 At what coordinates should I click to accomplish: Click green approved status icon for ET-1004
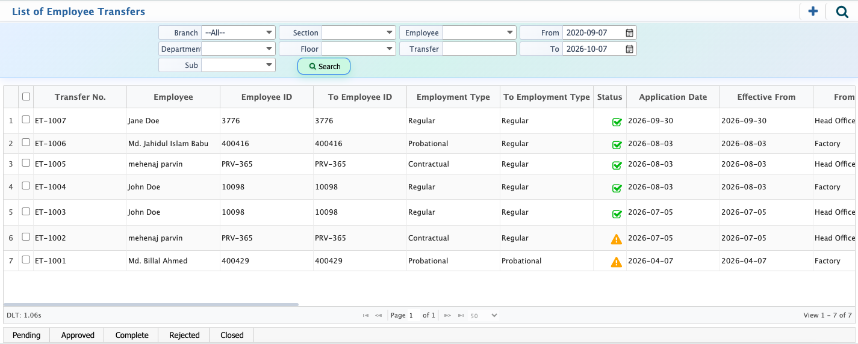617,188
